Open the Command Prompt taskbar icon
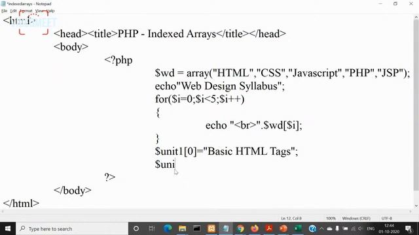The image size is (419, 235). [197, 228]
